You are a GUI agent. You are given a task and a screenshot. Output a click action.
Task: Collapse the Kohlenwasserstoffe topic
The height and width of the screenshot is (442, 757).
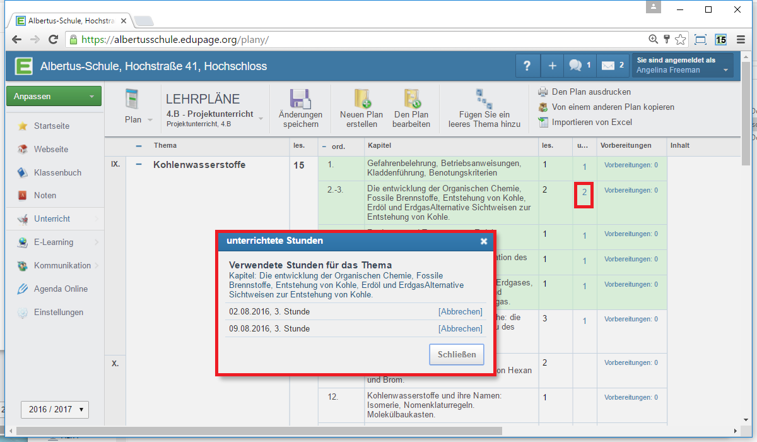[139, 165]
